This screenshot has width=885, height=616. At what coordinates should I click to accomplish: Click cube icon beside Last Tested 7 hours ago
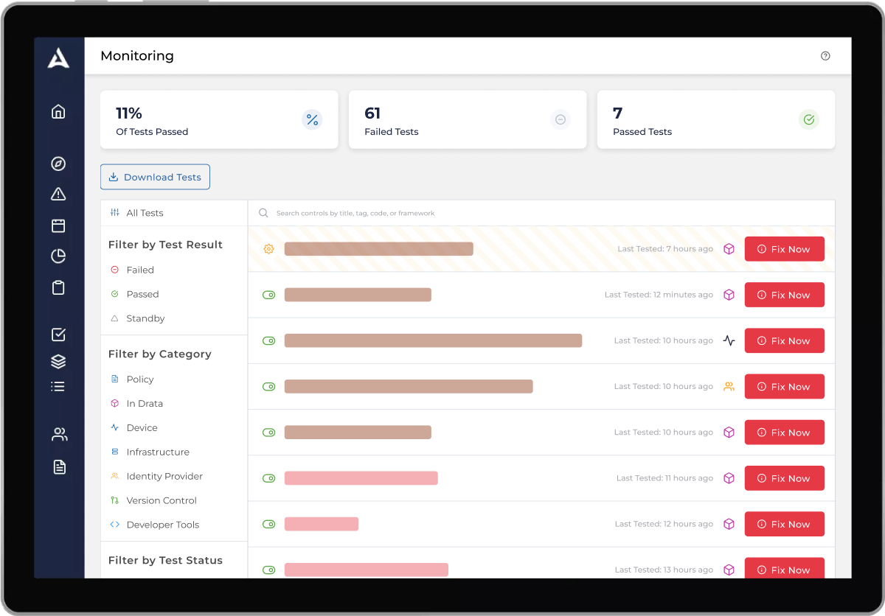point(729,249)
